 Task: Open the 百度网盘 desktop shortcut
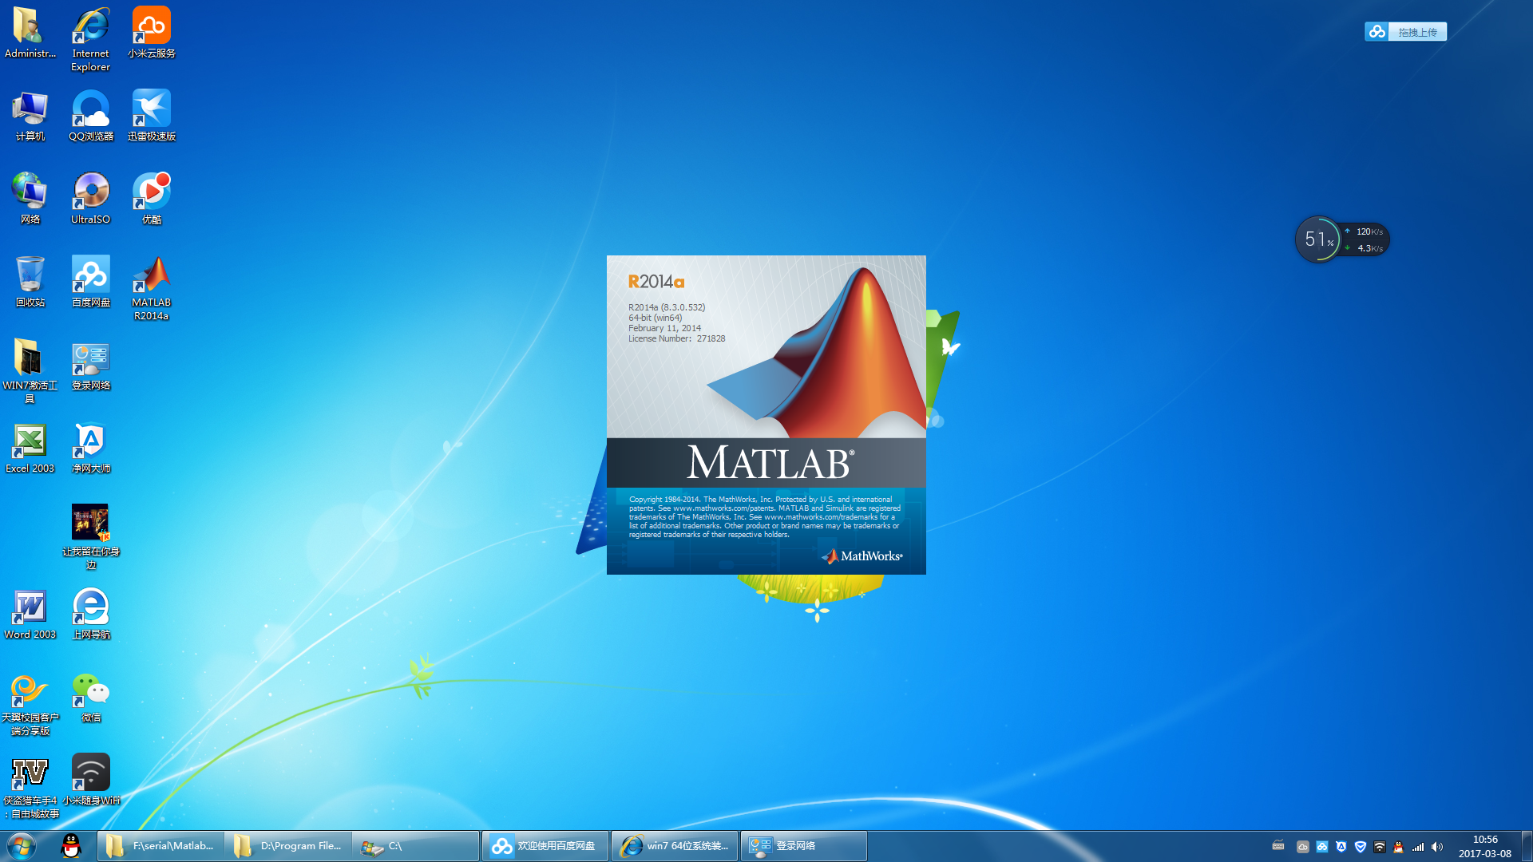pyautogui.click(x=90, y=282)
